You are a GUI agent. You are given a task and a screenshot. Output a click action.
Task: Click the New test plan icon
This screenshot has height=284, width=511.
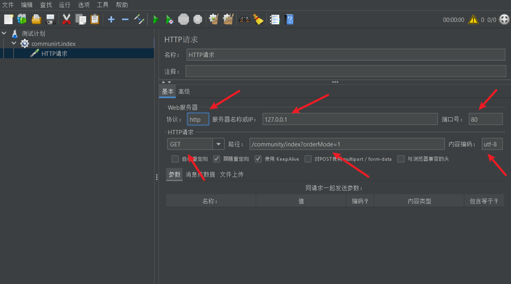pyautogui.click(x=8, y=19)
